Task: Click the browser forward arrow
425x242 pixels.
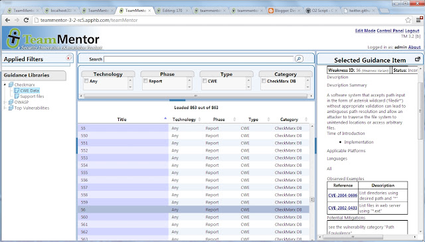Action: 17,20
